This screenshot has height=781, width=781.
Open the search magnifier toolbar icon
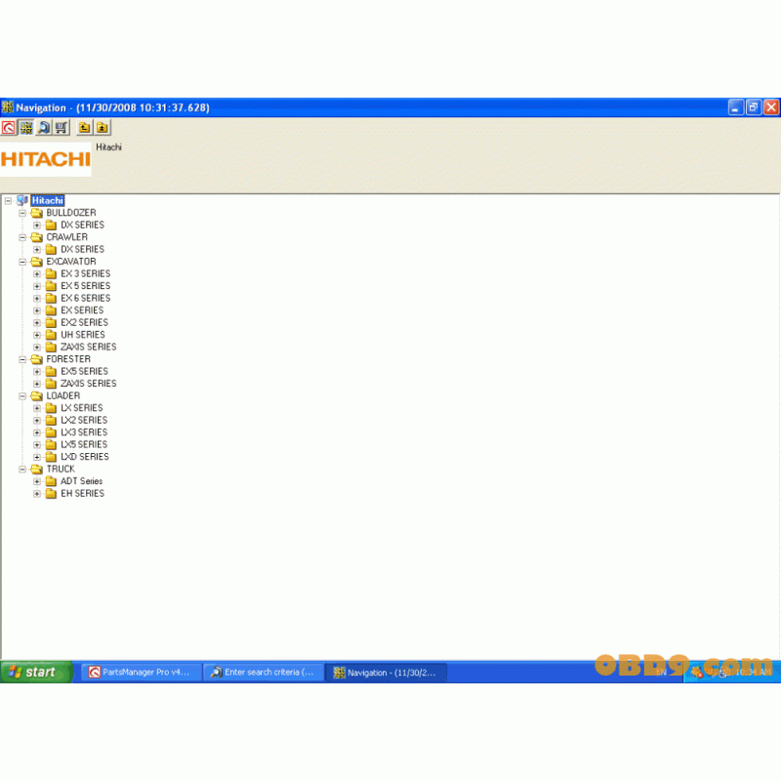pyautogui.click(x=44, y=128)
